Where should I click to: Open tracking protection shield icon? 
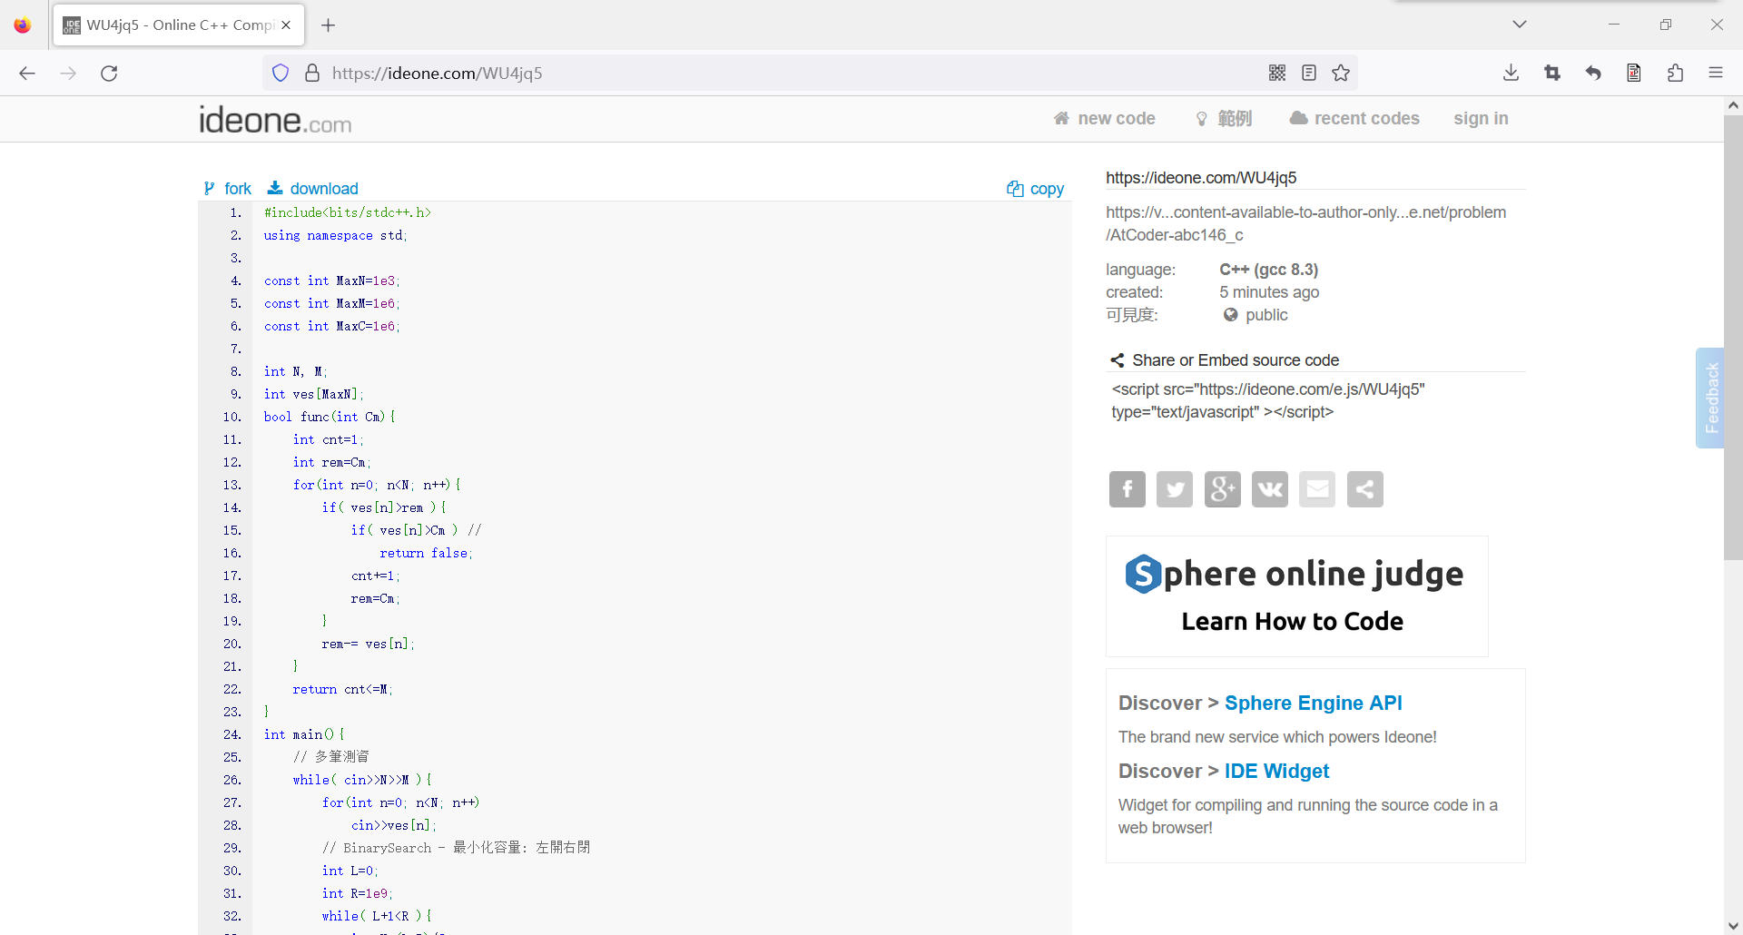(x=281, y=74)
